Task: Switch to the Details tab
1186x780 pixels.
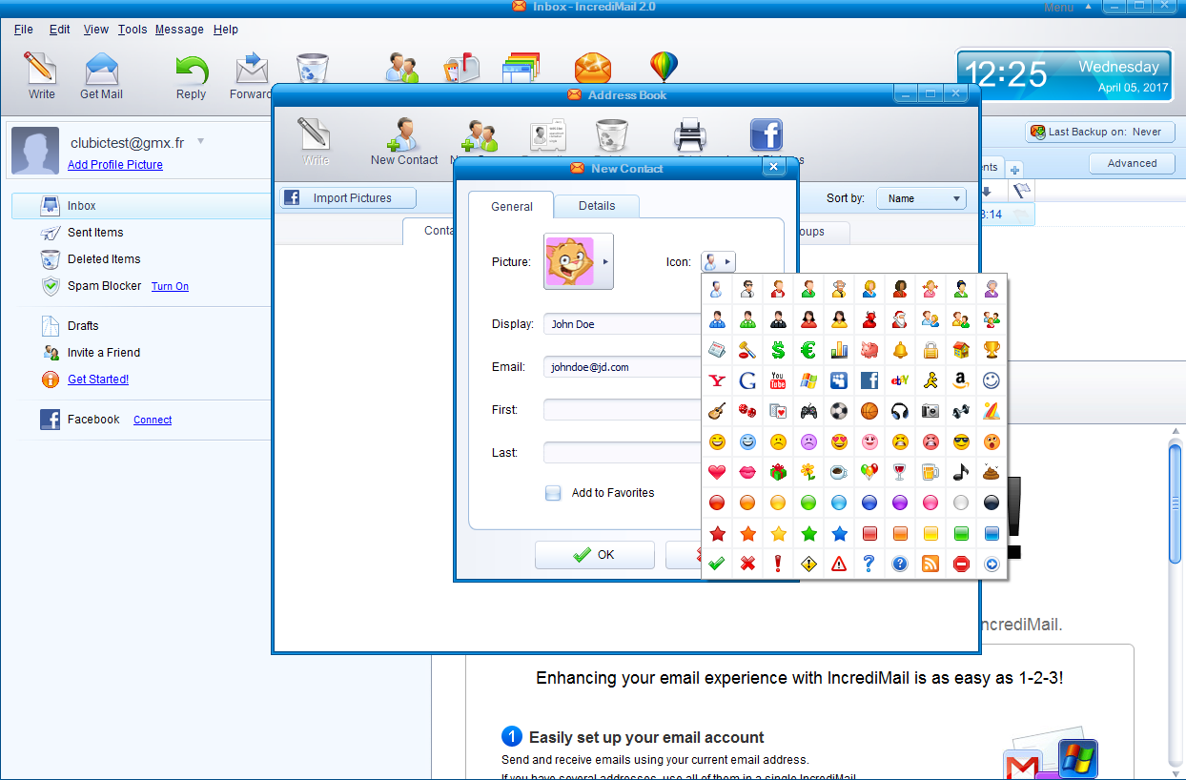Action: (597, 206)
